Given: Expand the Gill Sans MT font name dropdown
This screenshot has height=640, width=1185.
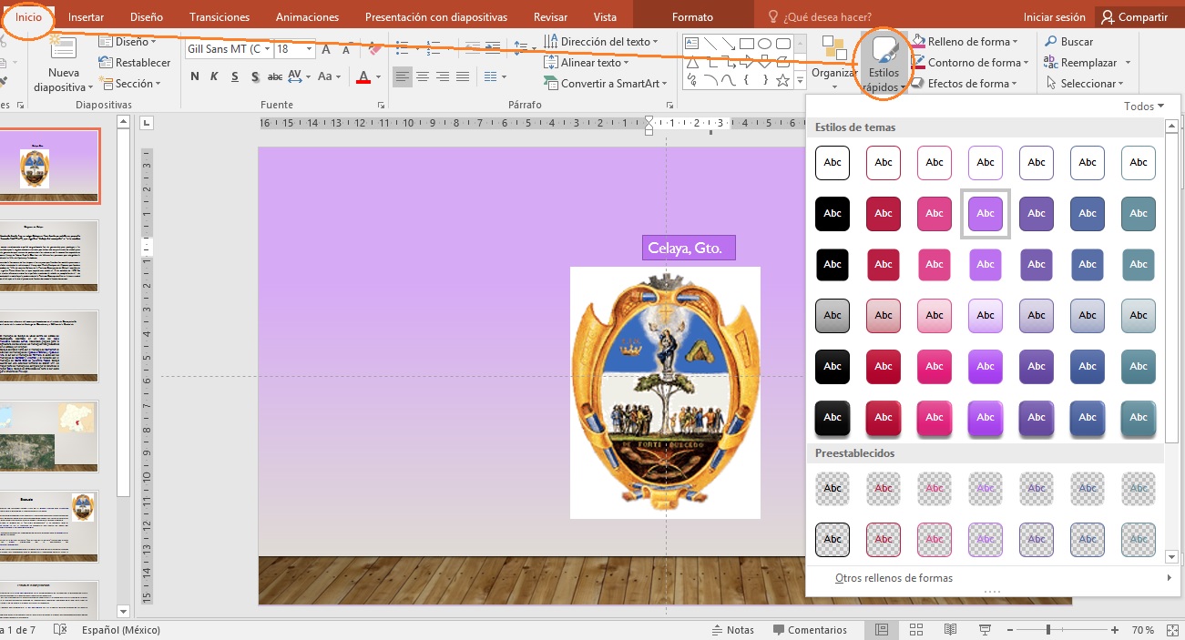Looking at the screenshot, I should 267,49.
